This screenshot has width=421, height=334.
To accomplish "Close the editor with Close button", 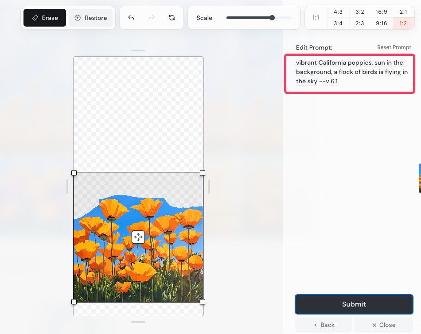I will click(384, 325).
